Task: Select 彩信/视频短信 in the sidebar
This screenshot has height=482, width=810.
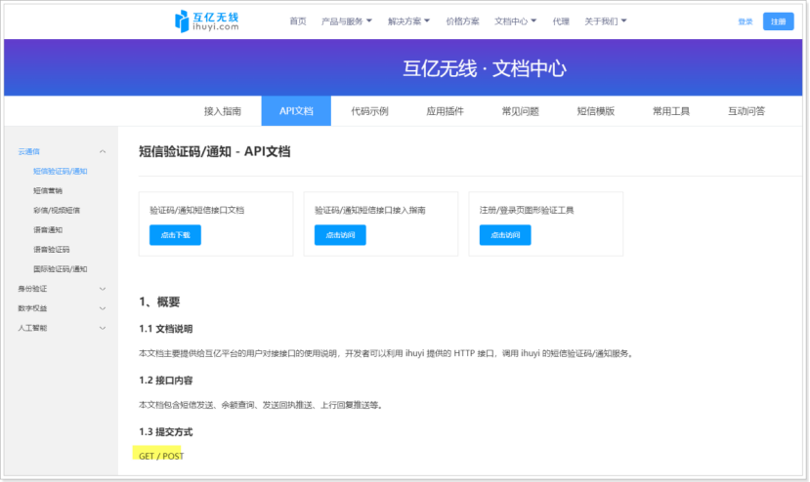Action: click(x=57, y=211)
